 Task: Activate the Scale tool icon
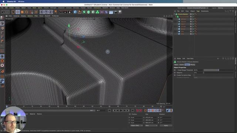22,12
